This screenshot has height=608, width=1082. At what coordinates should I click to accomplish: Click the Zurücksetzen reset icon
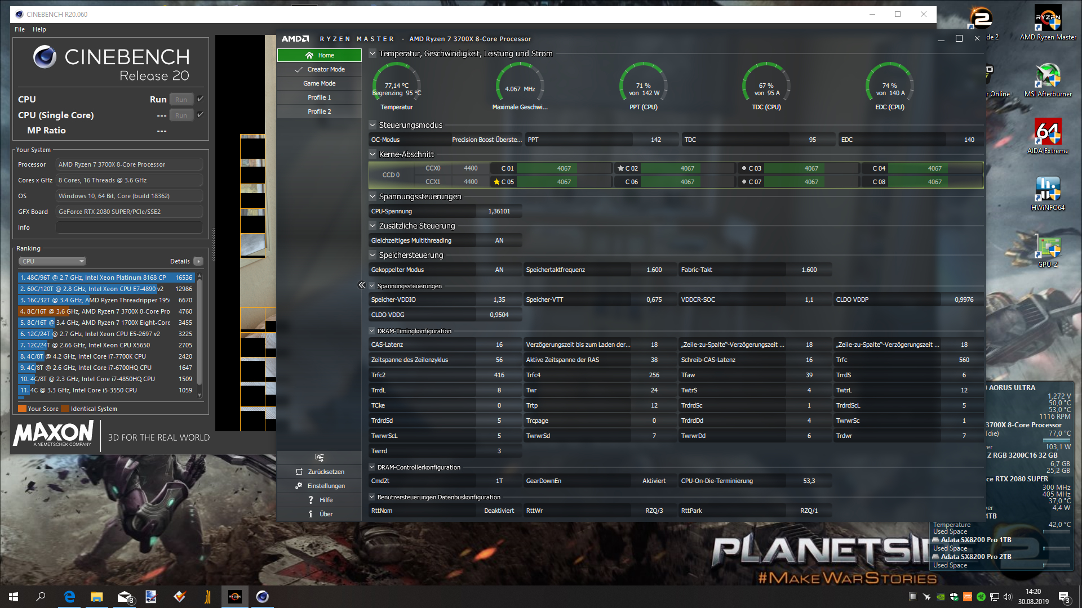[299, 472]
